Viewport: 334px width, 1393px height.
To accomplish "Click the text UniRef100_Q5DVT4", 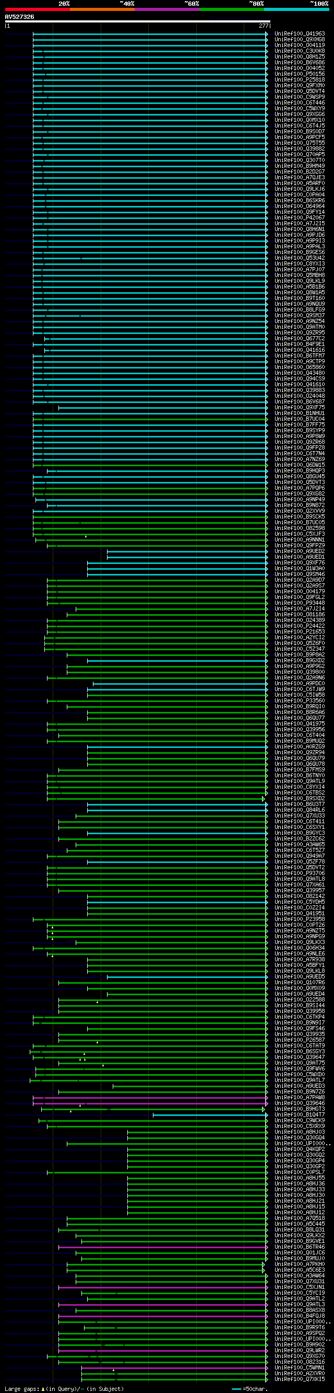I will [300, 91].
